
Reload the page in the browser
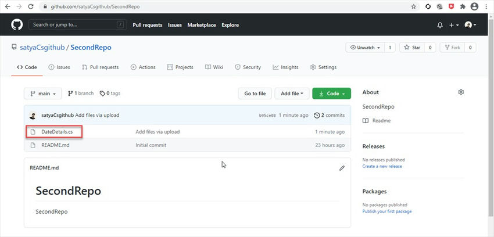click(x=32, y=6)
